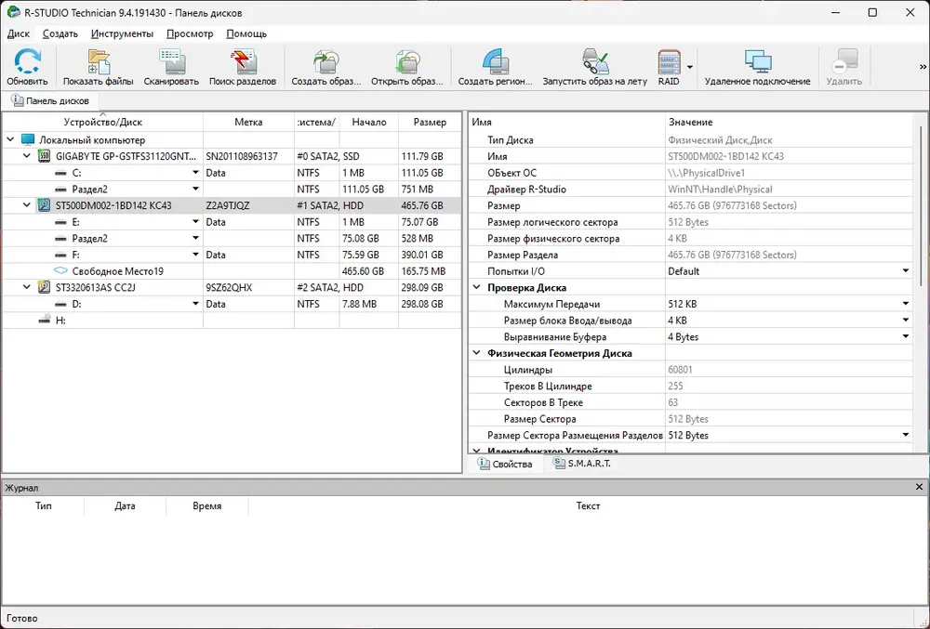This screenshot has height=629, width=930.
Task: Select serial SN201108963137 cell
Action: pos(248,156)
